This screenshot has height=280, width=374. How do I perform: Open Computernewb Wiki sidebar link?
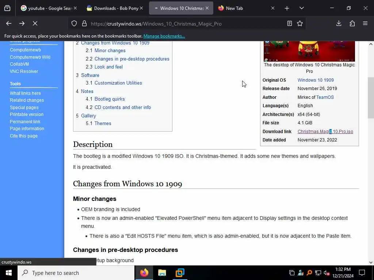click(30, 57)
